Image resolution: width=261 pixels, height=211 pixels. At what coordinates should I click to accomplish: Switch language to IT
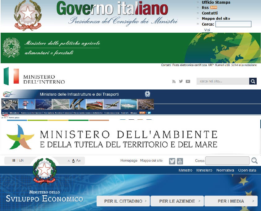coord(14,160)
